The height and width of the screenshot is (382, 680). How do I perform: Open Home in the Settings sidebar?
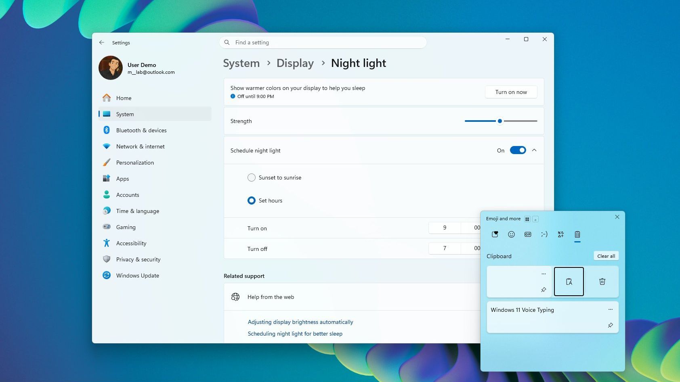tap(155, 98)
